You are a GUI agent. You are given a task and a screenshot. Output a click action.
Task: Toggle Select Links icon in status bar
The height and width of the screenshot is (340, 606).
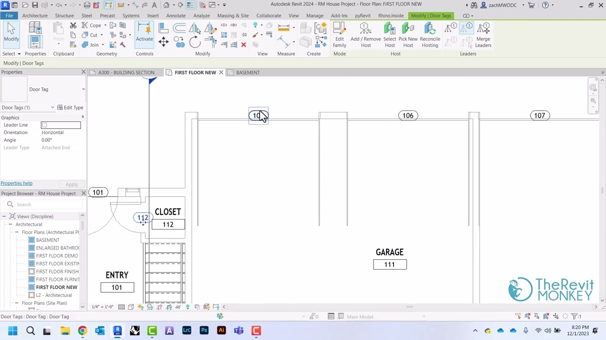tap(518, 316)
